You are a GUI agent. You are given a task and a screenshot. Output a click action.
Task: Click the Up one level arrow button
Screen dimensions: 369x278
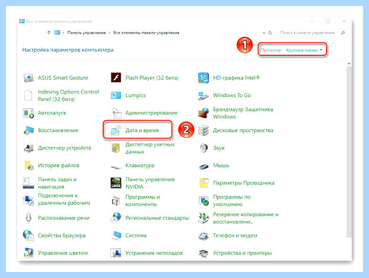[49, 33]
